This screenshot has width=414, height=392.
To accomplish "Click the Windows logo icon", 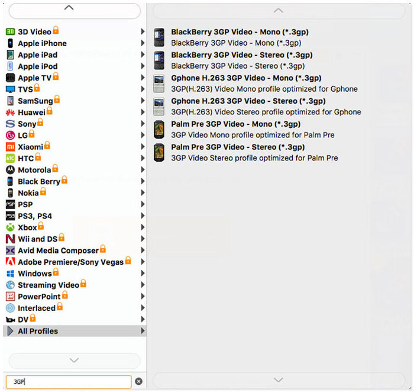I will 10,274.
